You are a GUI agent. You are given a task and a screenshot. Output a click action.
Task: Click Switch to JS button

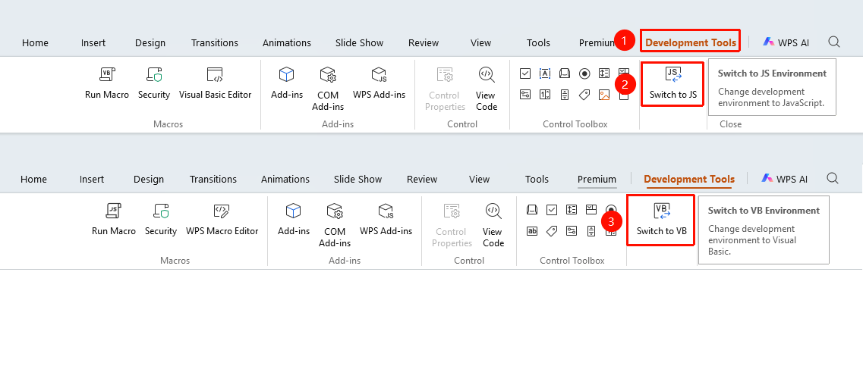click(673, 84)
